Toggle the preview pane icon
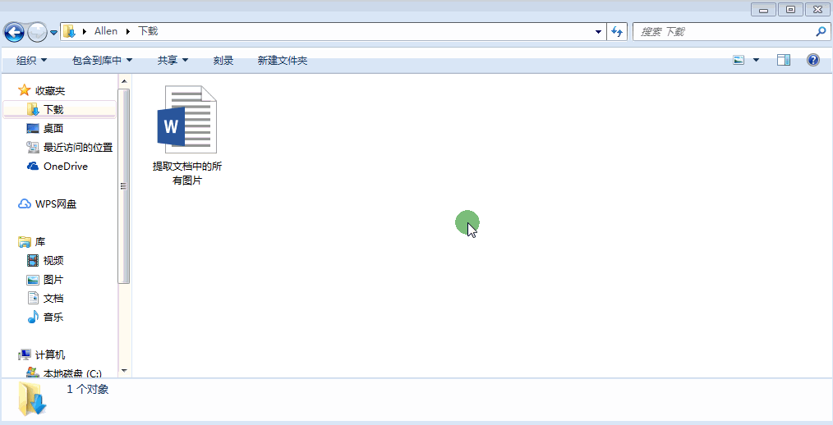This screenshot has width=833, height=425. [784, 60]
